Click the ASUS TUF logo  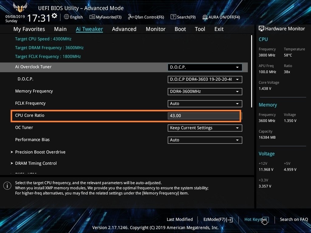click(20, 8)
